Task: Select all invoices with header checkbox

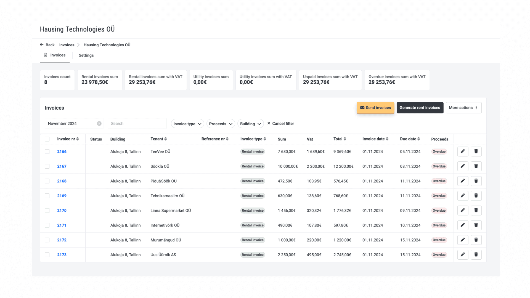Action: (47, 139)
